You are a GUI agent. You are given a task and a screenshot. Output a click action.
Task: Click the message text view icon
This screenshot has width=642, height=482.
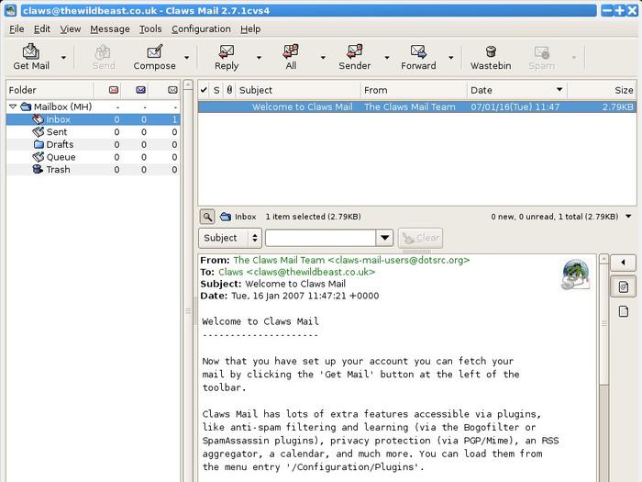tap(623, 286)
